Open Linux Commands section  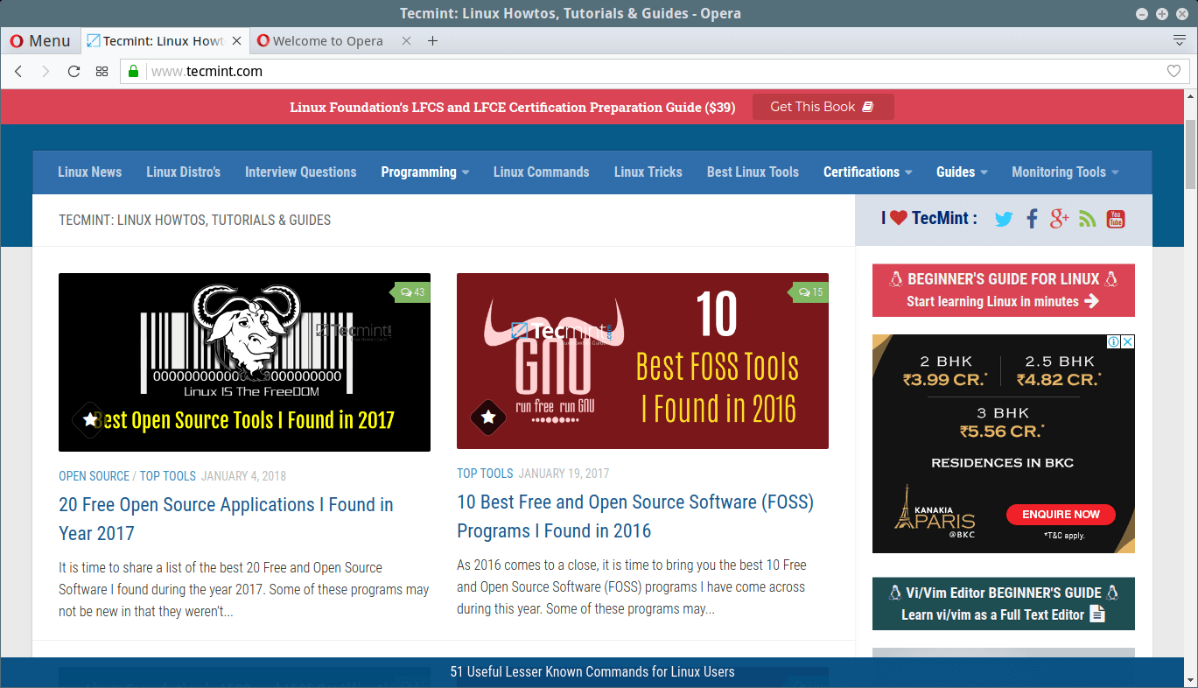pos(541,172)
